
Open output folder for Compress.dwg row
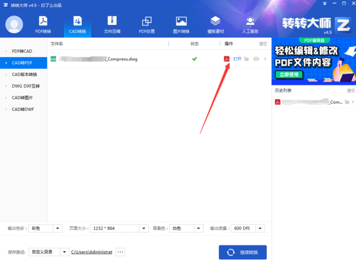[x=247, y=59]
